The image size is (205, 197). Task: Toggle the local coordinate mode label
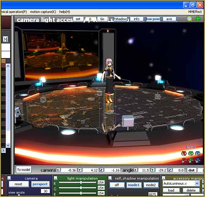(191, 147)
